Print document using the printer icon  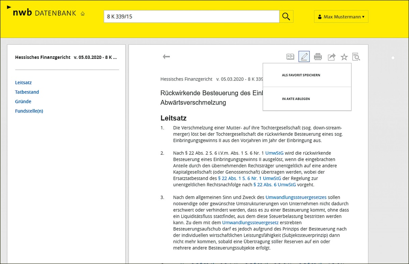318,57
